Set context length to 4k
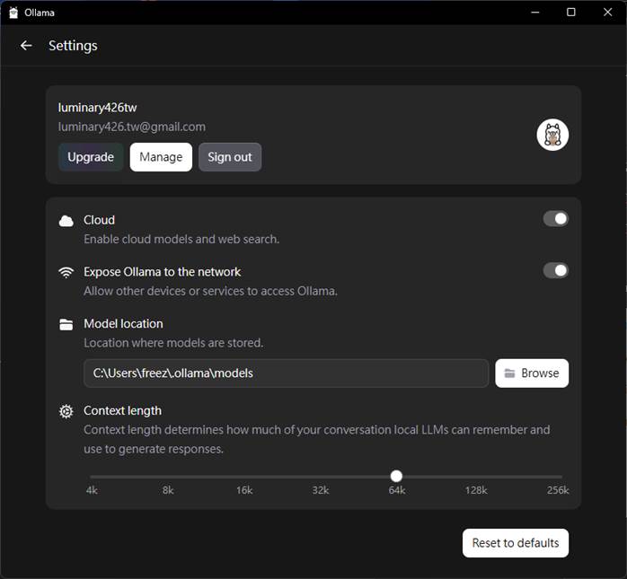The width and height of the screenshot is (627, 579). point(92,477)
